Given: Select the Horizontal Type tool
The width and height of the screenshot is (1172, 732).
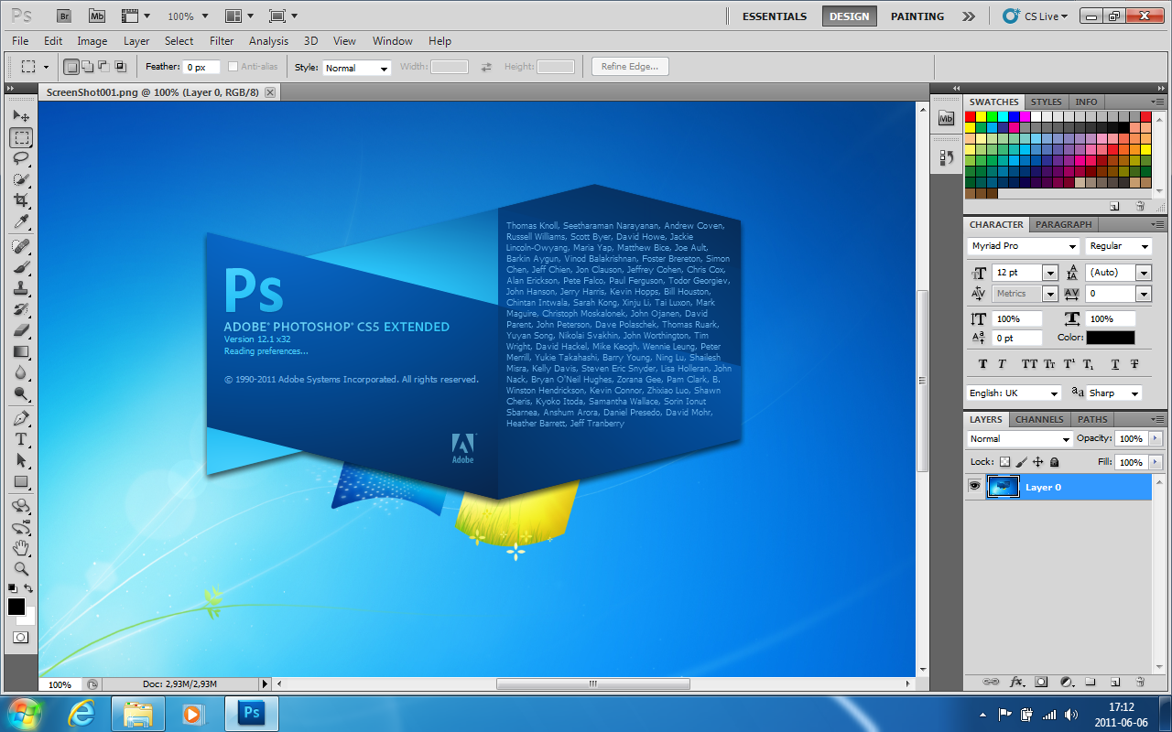Looking at the screenshot, I should 21,439.
